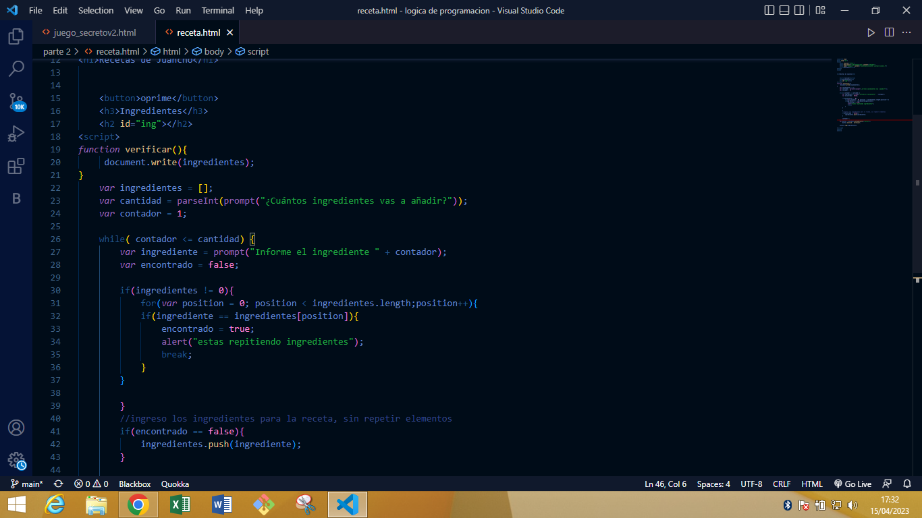Viewport: 922px width, 518px height.
Task: Expand the script breadcrumb
Action: pos(252,51)
